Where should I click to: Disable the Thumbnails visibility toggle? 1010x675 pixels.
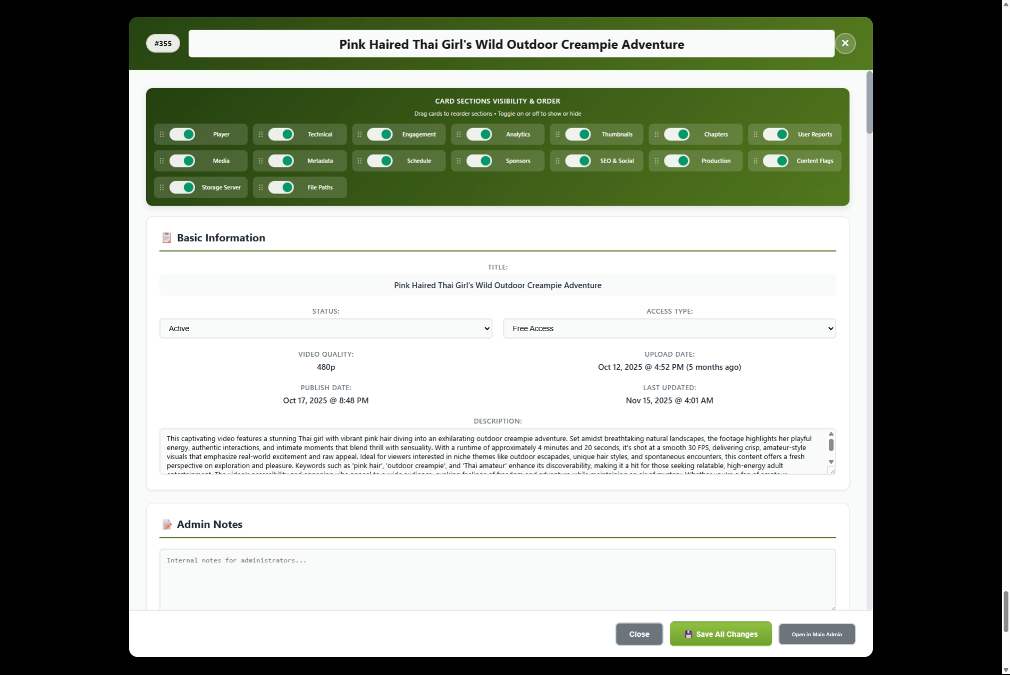(579, 134)
